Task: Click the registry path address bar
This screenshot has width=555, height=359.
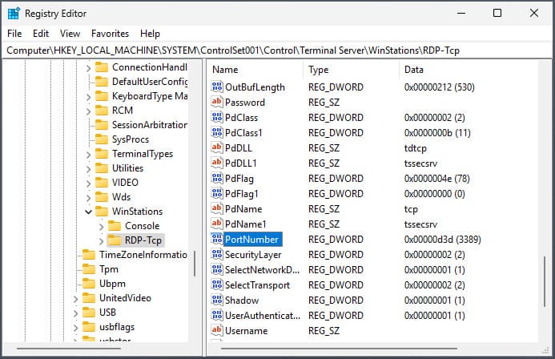Action: click(x=277, y=50)
